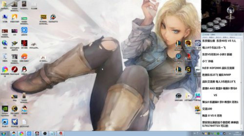Launch the QQ penguin desktop shortcut

24,69
